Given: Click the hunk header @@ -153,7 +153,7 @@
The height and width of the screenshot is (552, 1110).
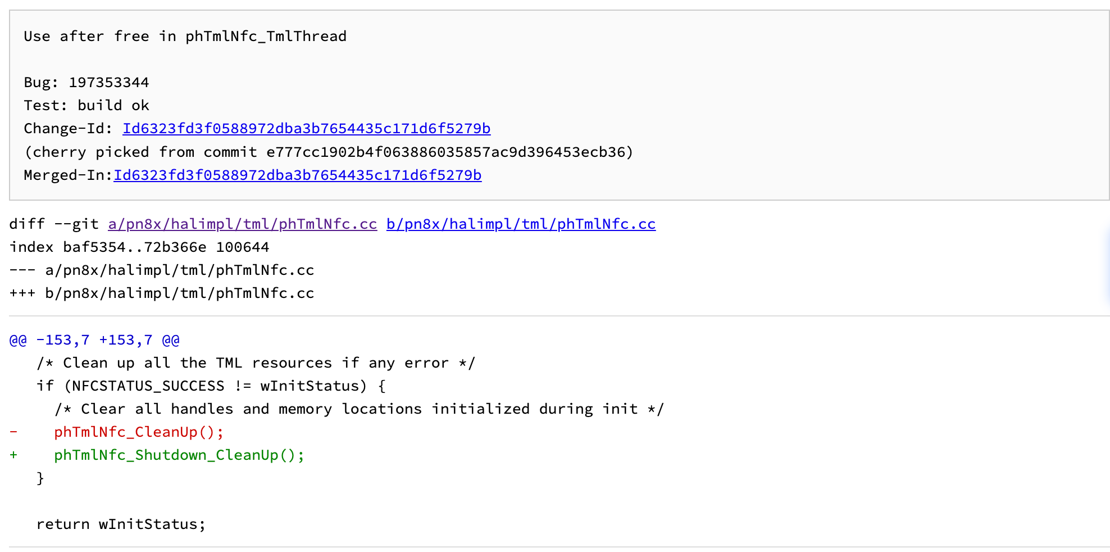Looking at the screenshot, I should (x=94, y=340).
